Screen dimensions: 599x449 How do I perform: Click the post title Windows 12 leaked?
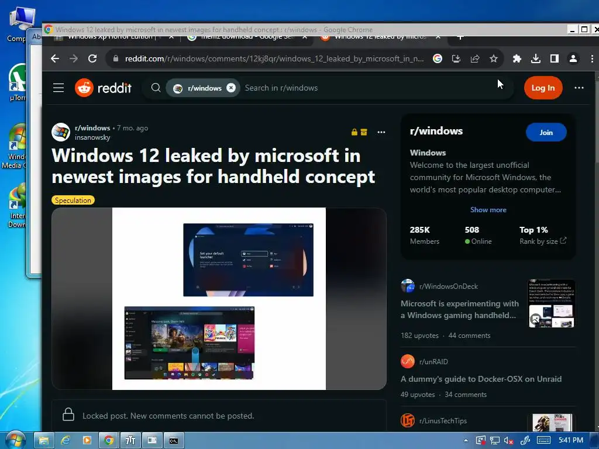213,166
